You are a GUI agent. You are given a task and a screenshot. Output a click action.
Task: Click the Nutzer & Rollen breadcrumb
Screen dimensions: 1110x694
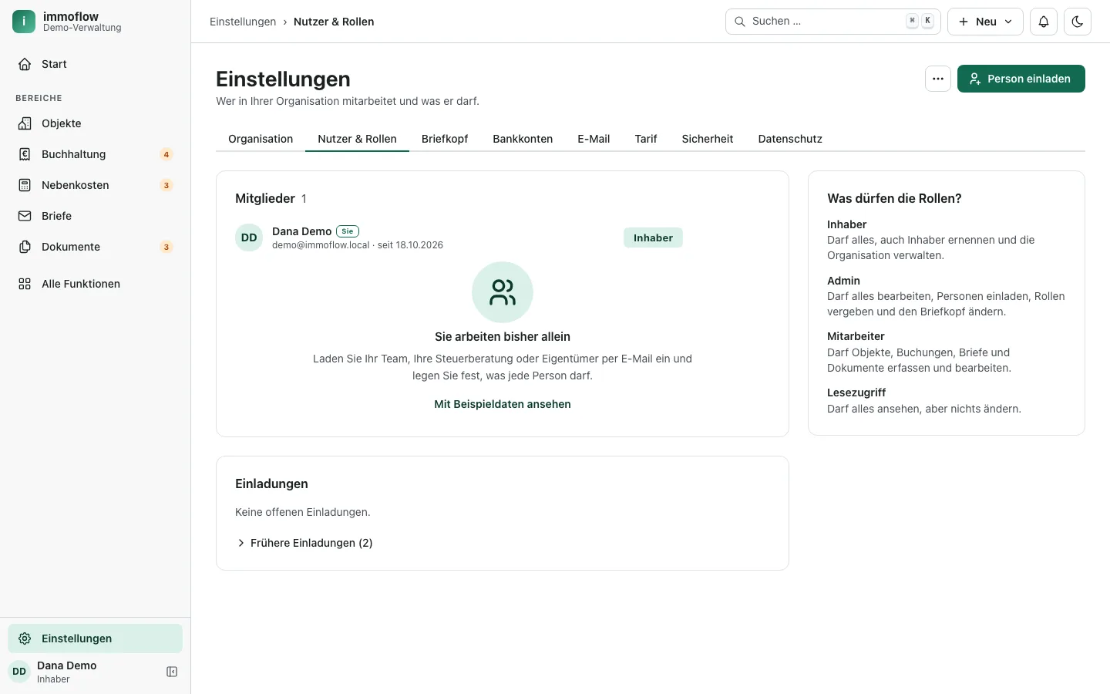[334, 22]
